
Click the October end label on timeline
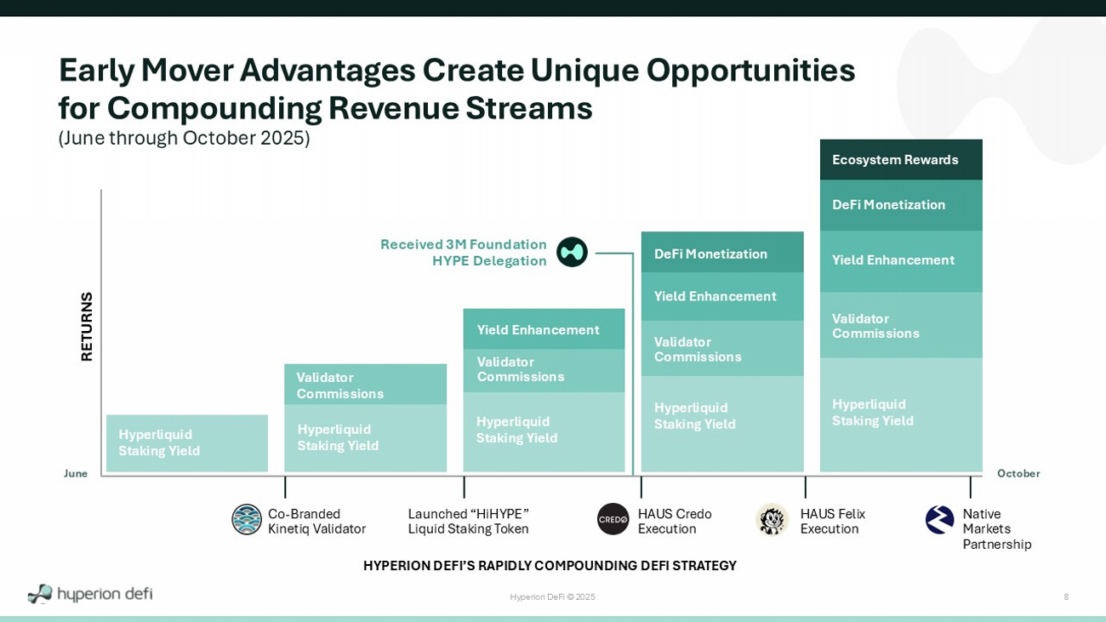(x=1018, y=474)
